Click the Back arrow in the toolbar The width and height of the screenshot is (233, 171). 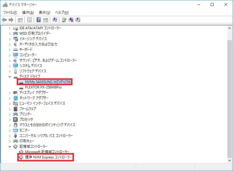4,20
